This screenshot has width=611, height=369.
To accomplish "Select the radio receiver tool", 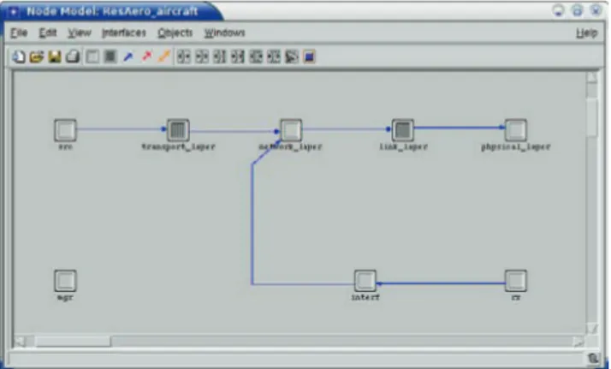I will (x=256, y=57).
